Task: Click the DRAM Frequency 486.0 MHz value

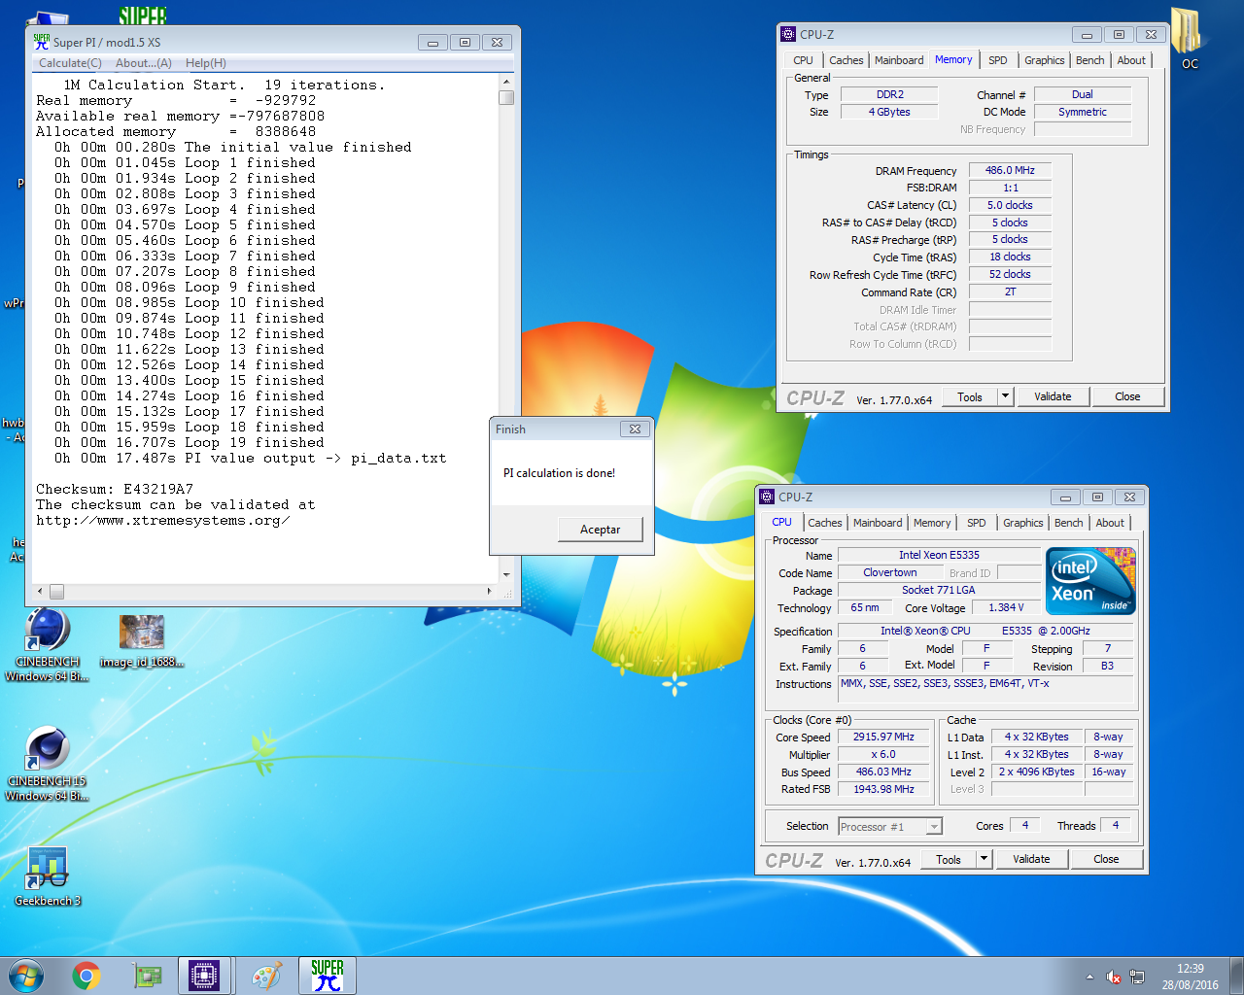Action: (1010, 170)
